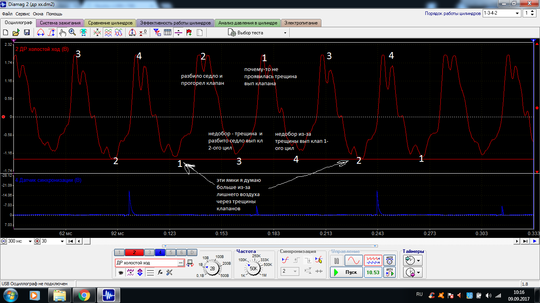Image resolution: width=540 pixels, height=303 pixels.
Task: Click the 2В voltage range knob
Action: point(213,268)
